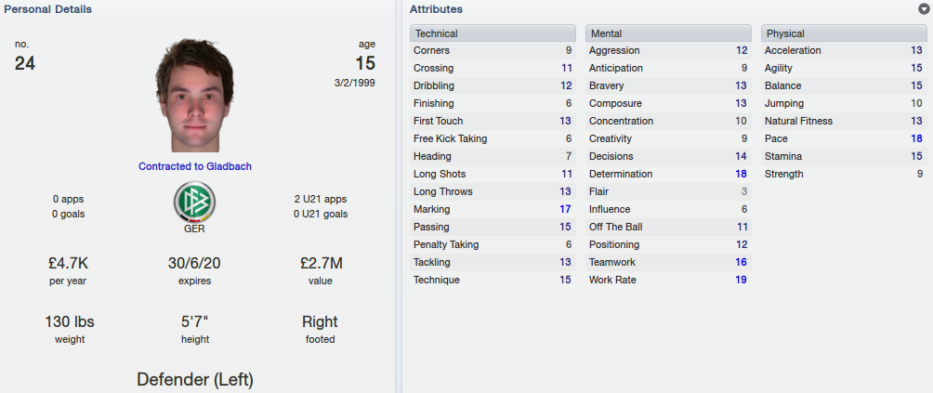Click the GER nationality label

click(194, 229)
